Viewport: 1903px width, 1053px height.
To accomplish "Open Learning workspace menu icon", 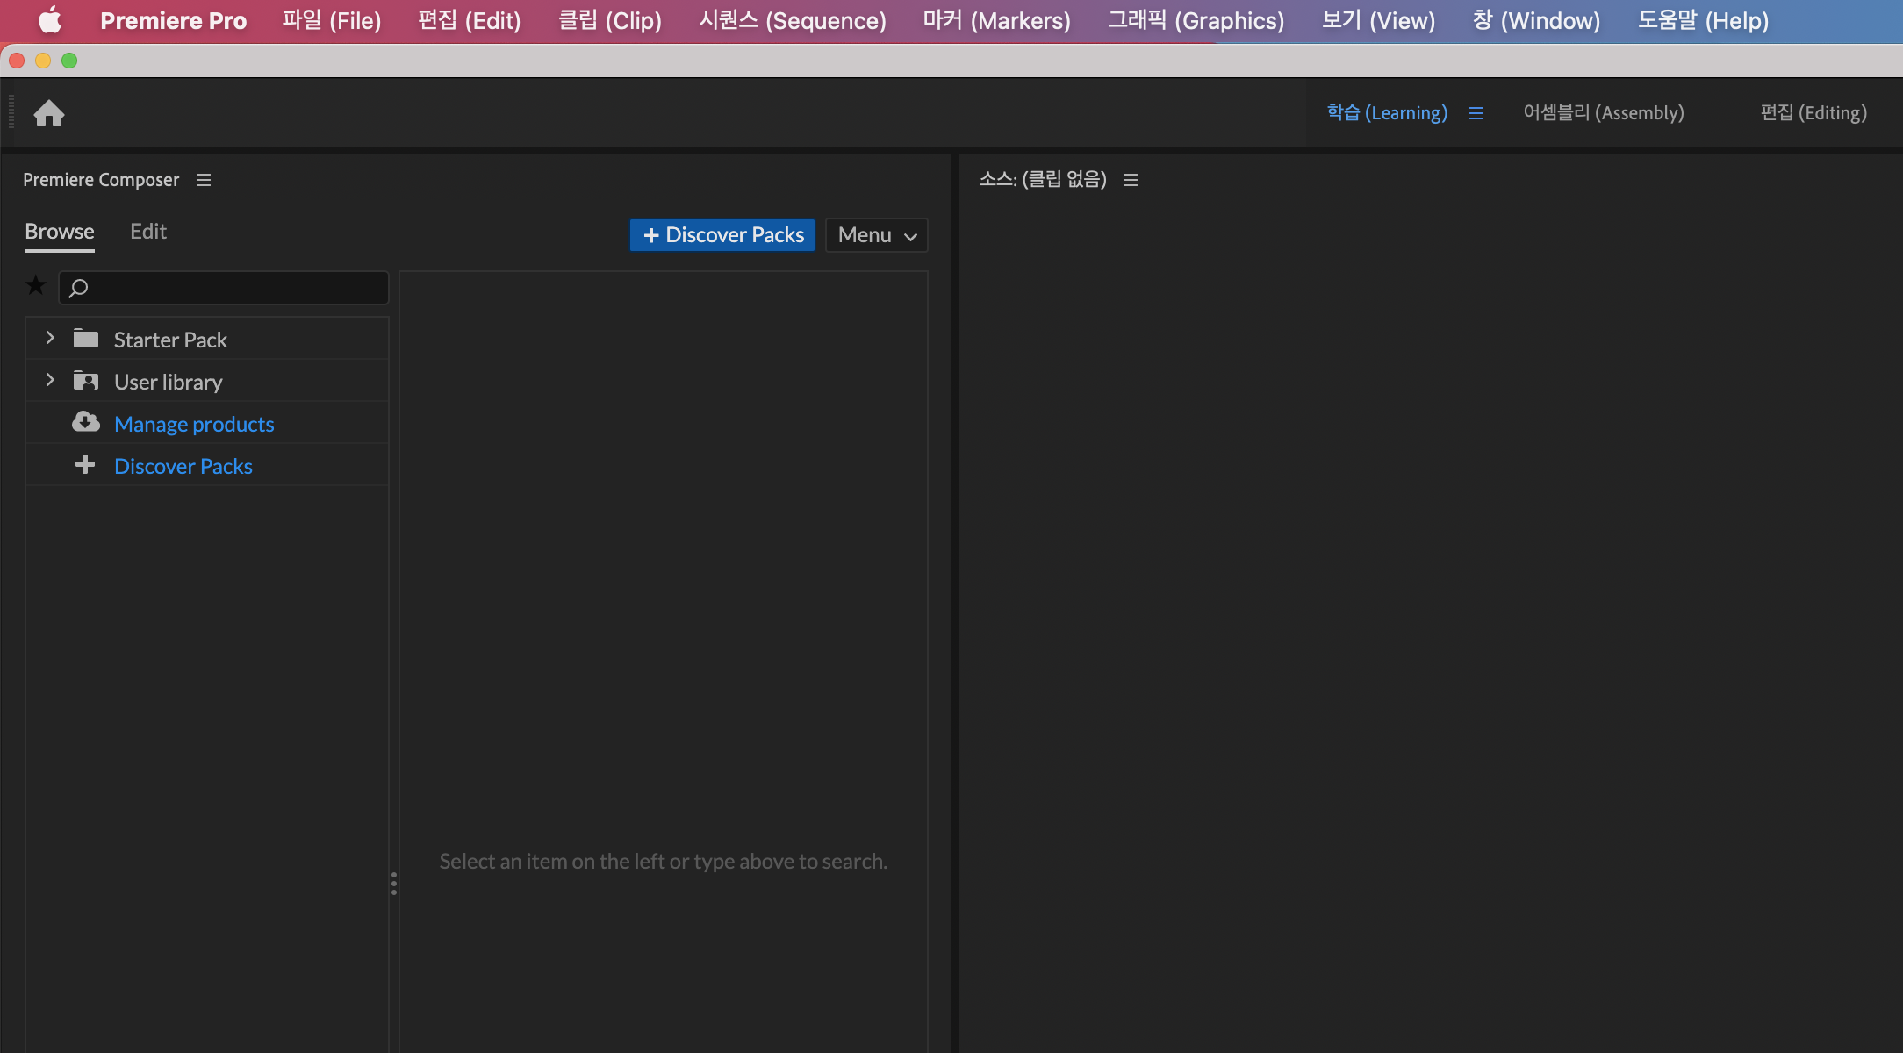I will (1476, 113).
